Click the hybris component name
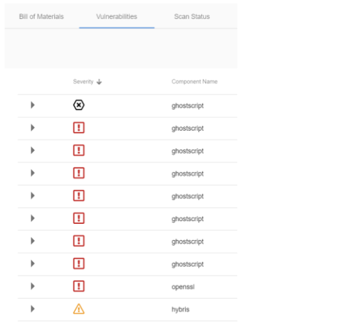 (181, 309)
